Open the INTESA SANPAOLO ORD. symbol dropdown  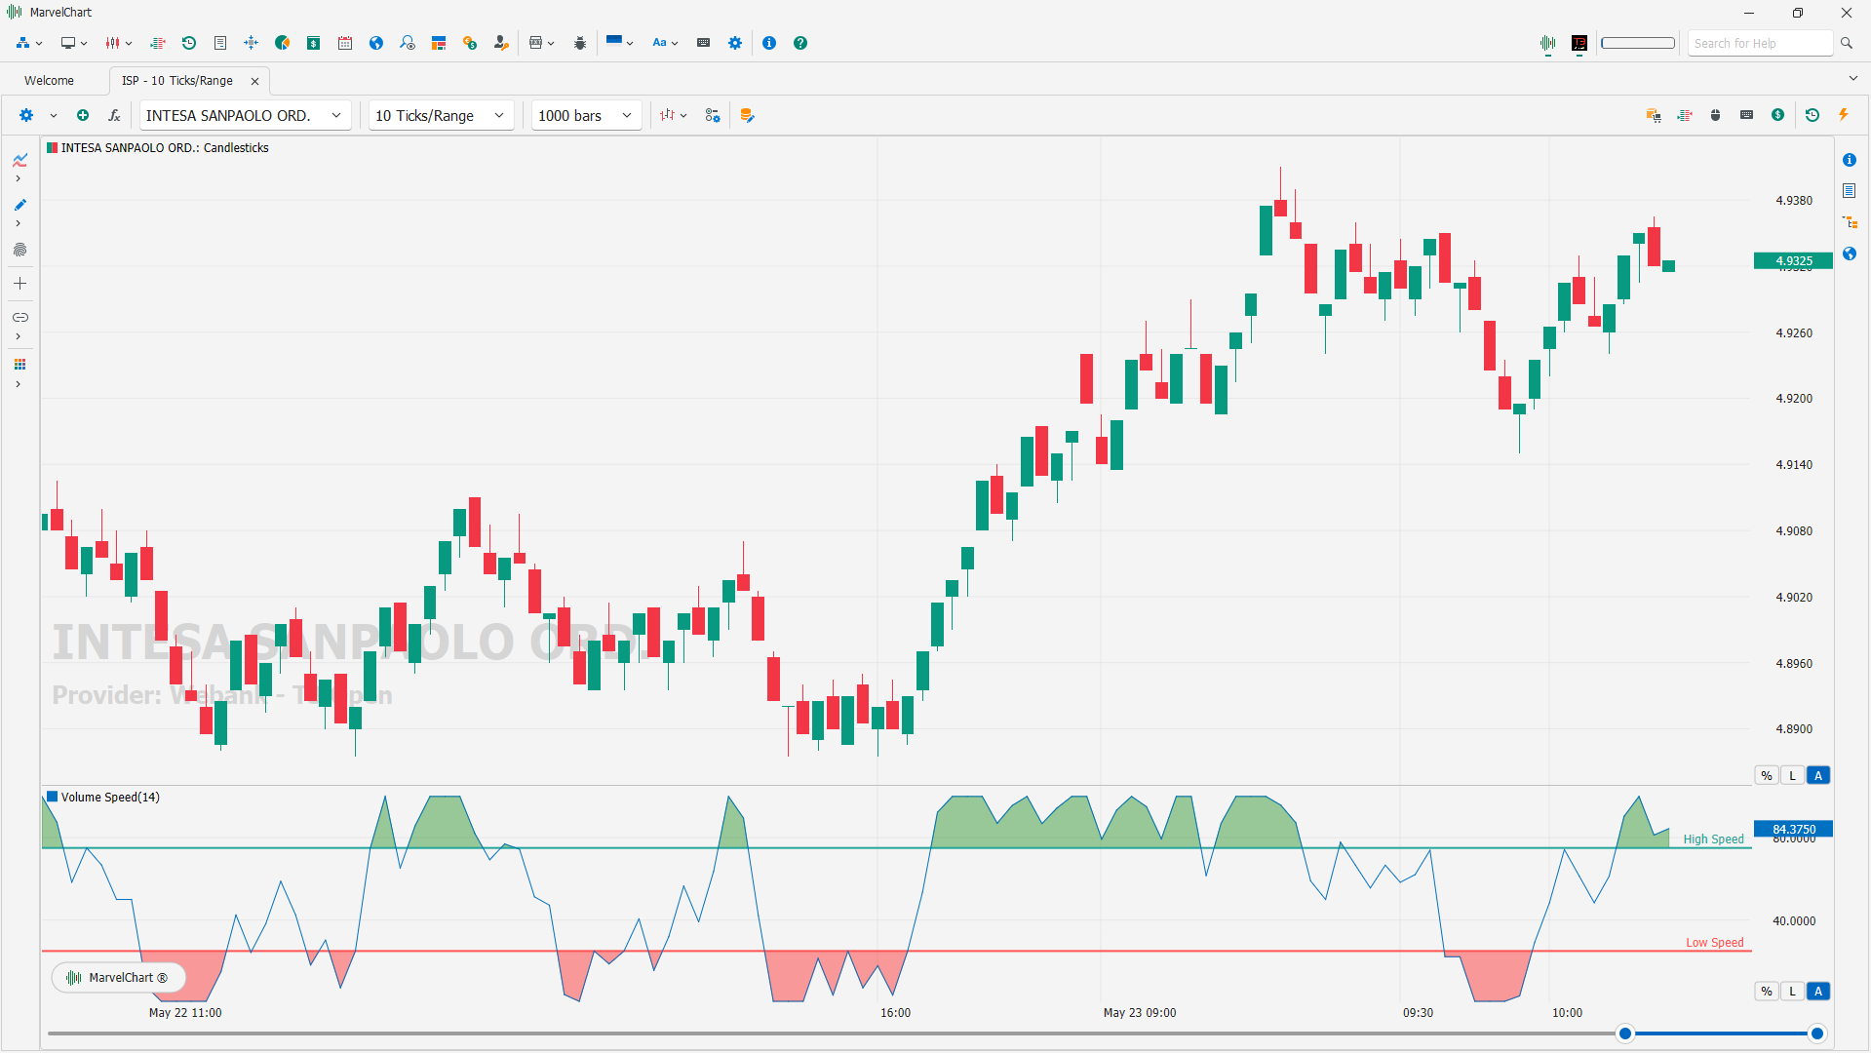[x=245, y=115]
